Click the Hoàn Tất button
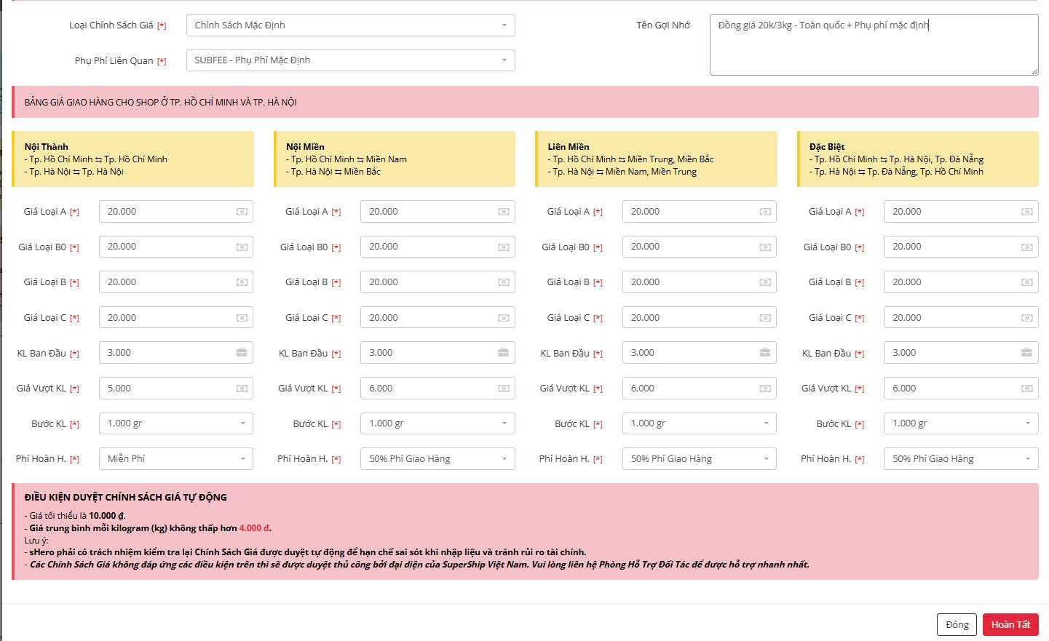The height and width of the screenshot is (641, 1049). click(x=1010, y=625)
